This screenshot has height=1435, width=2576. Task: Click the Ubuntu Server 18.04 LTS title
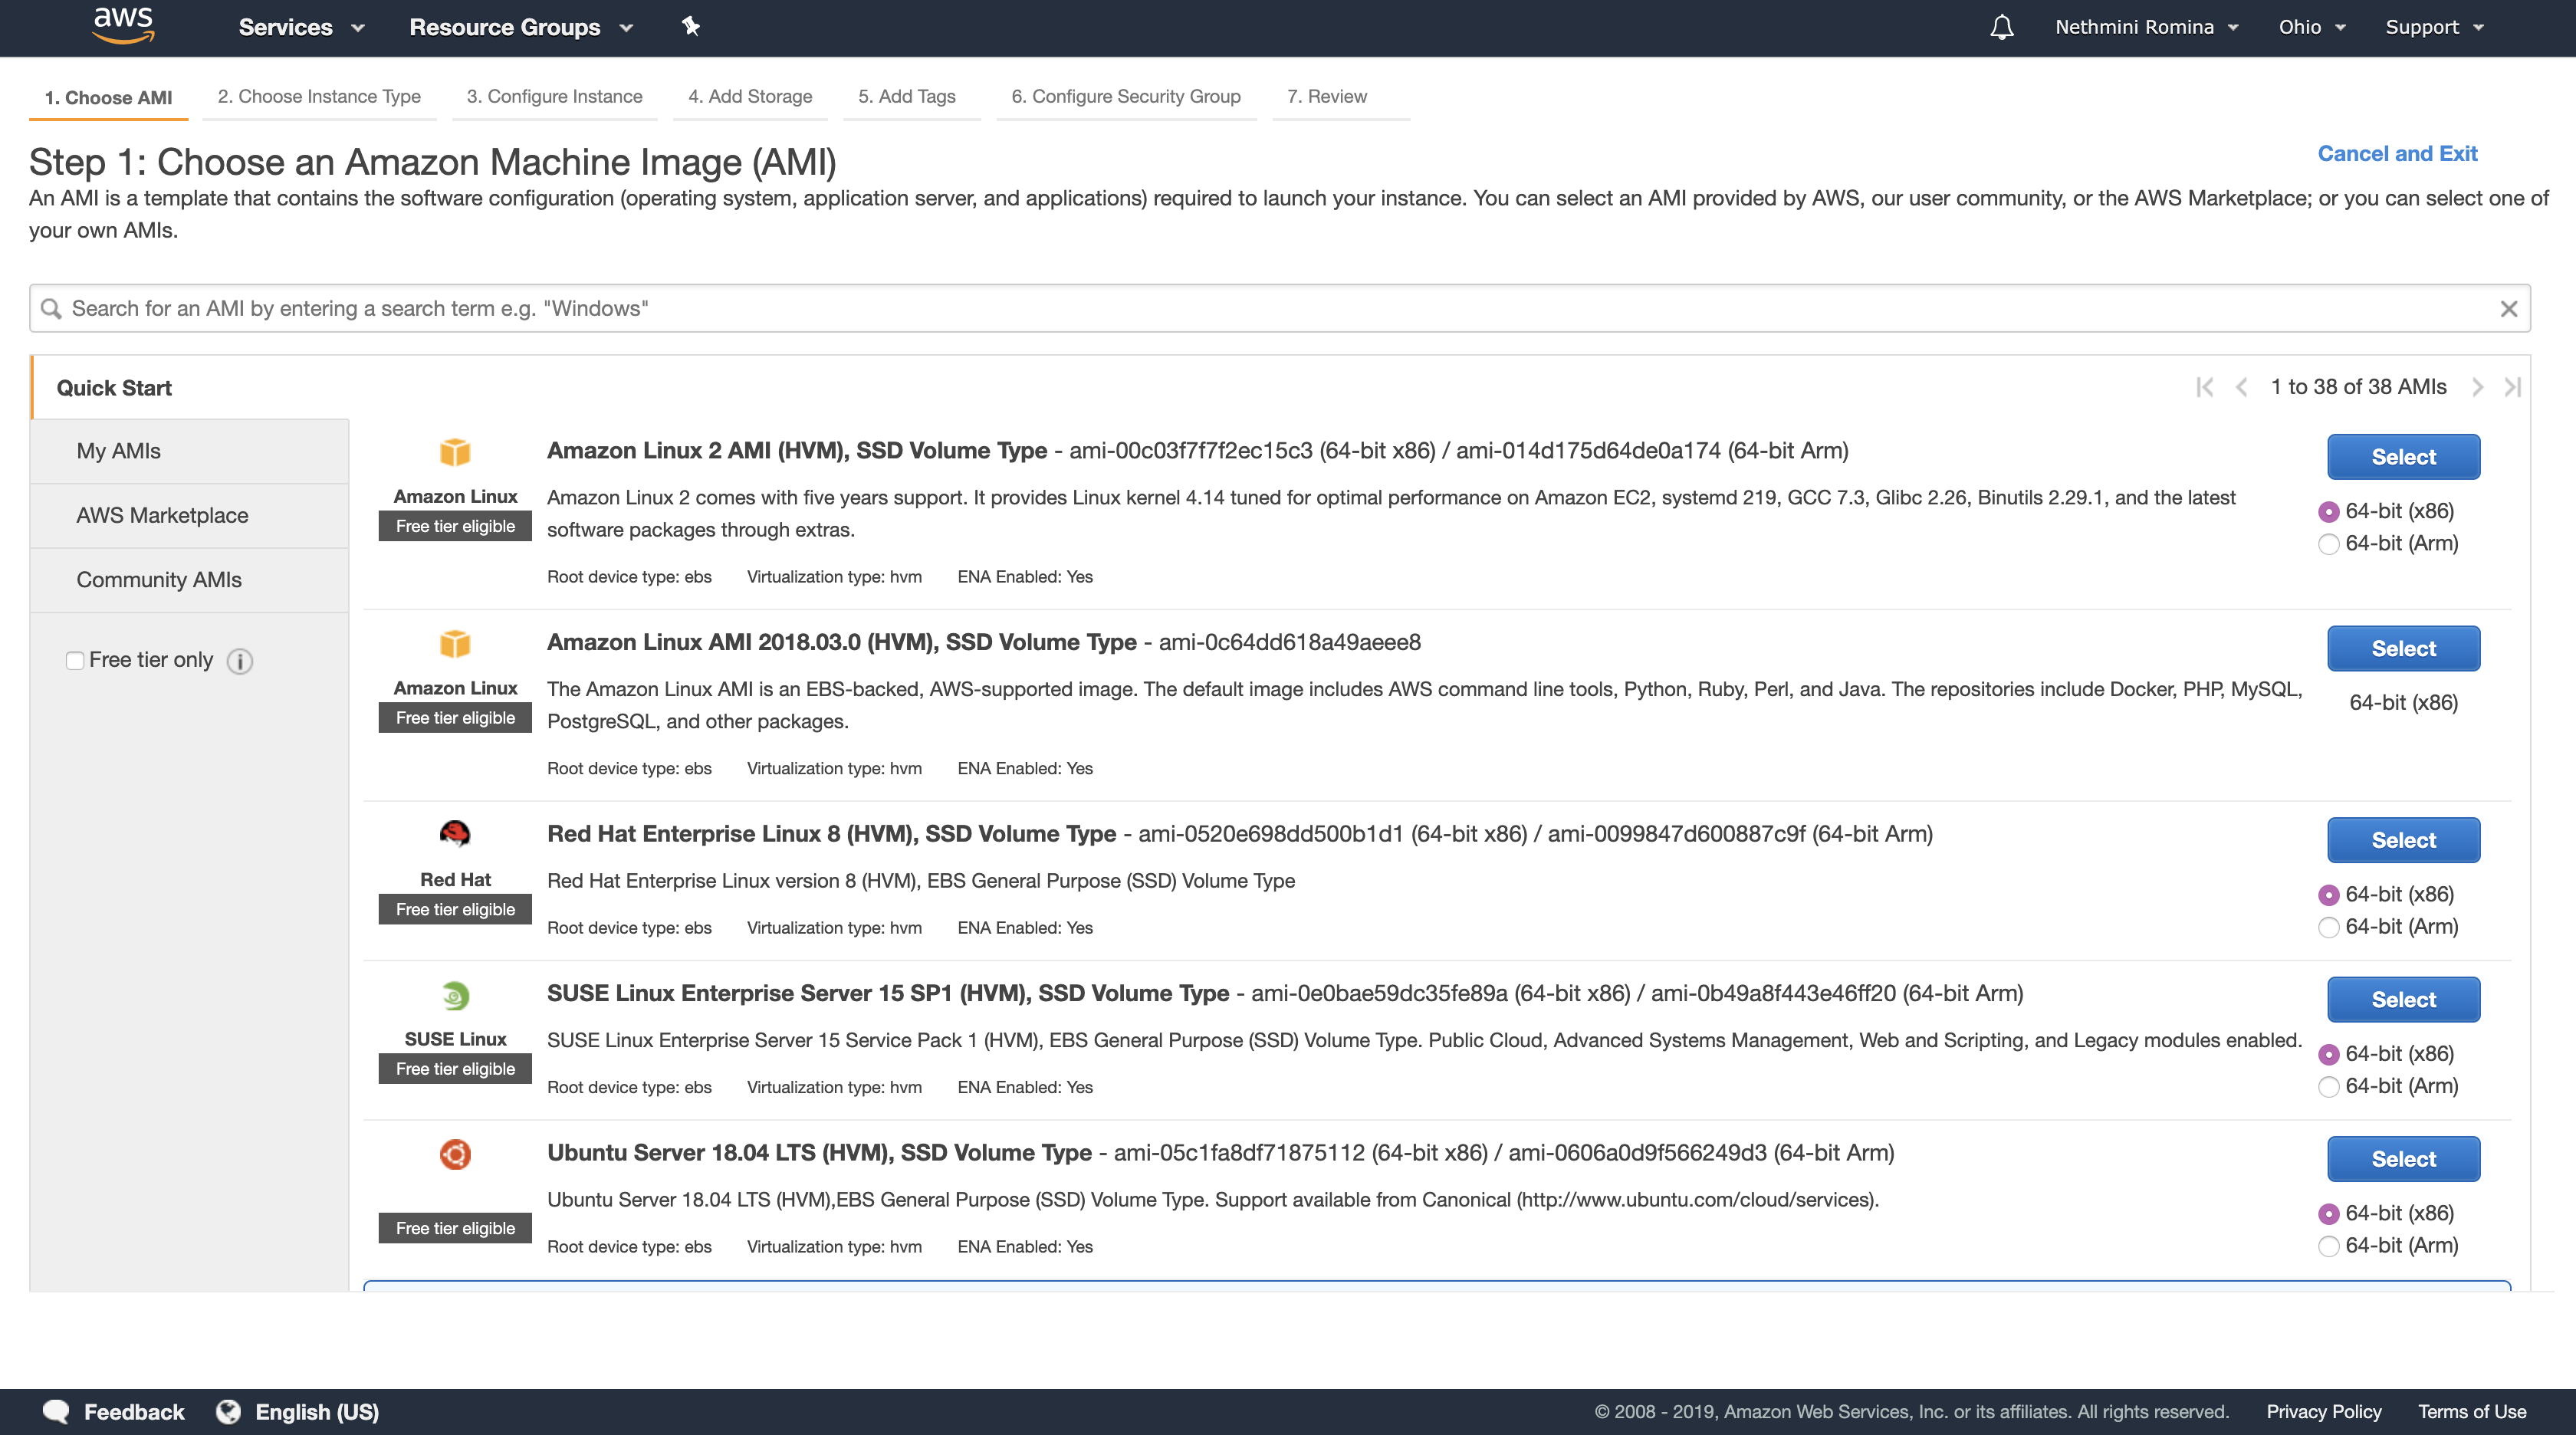click(819, 1153)
